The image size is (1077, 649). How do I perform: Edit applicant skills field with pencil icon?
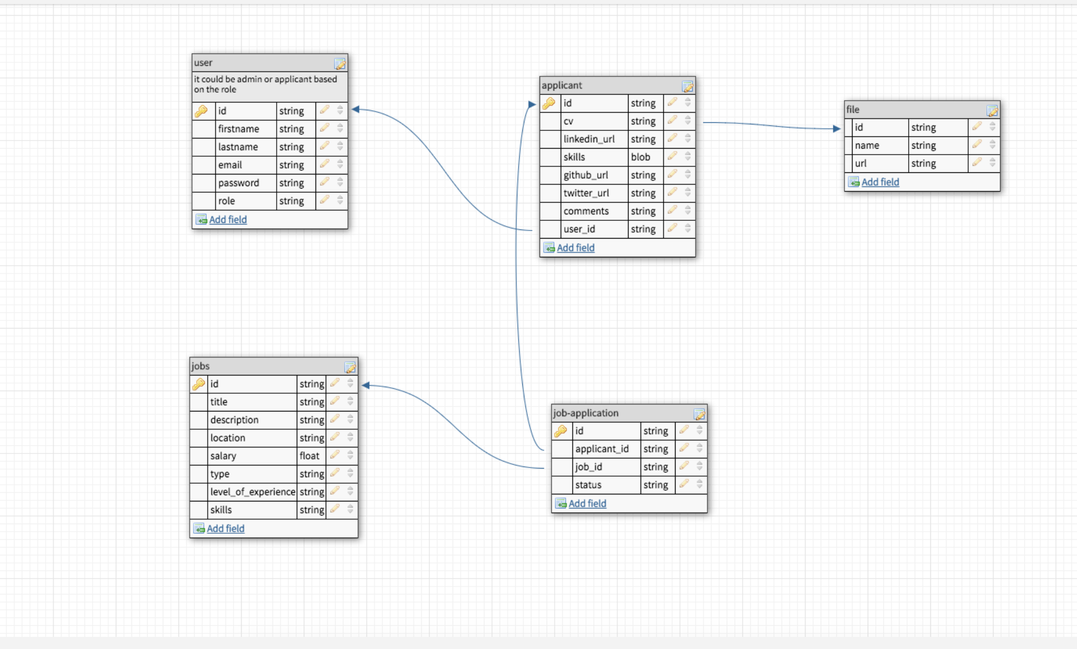(x=672, y=156)
